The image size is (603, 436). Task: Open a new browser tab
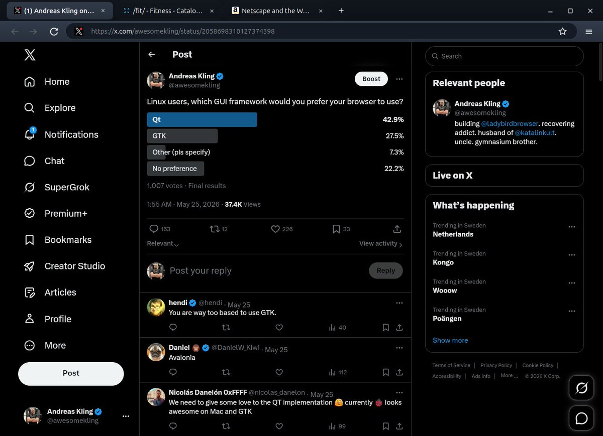point(341,11)
